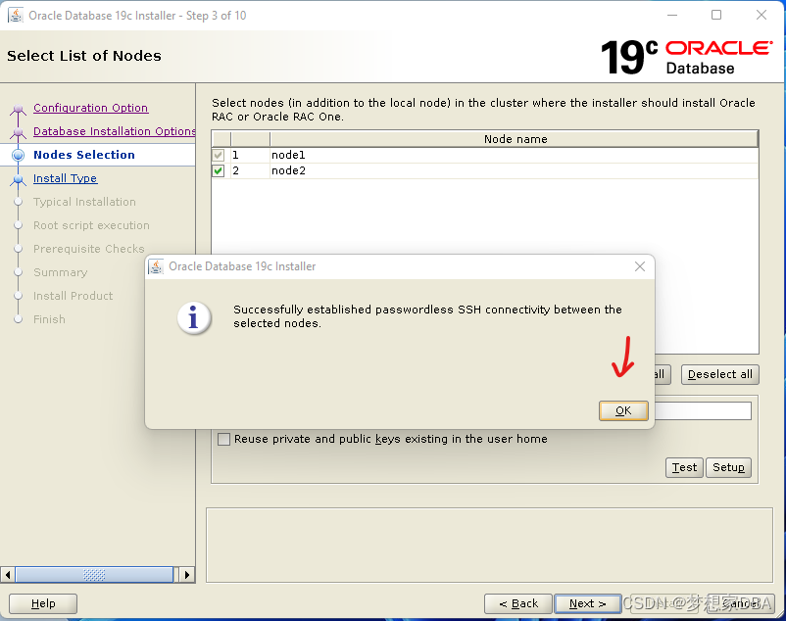Click the Install Product step label
This screenshot has height=621, width=786.
74,296
